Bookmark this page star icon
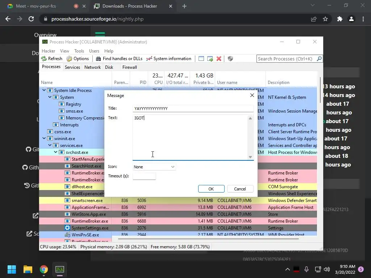 (325, 19)
